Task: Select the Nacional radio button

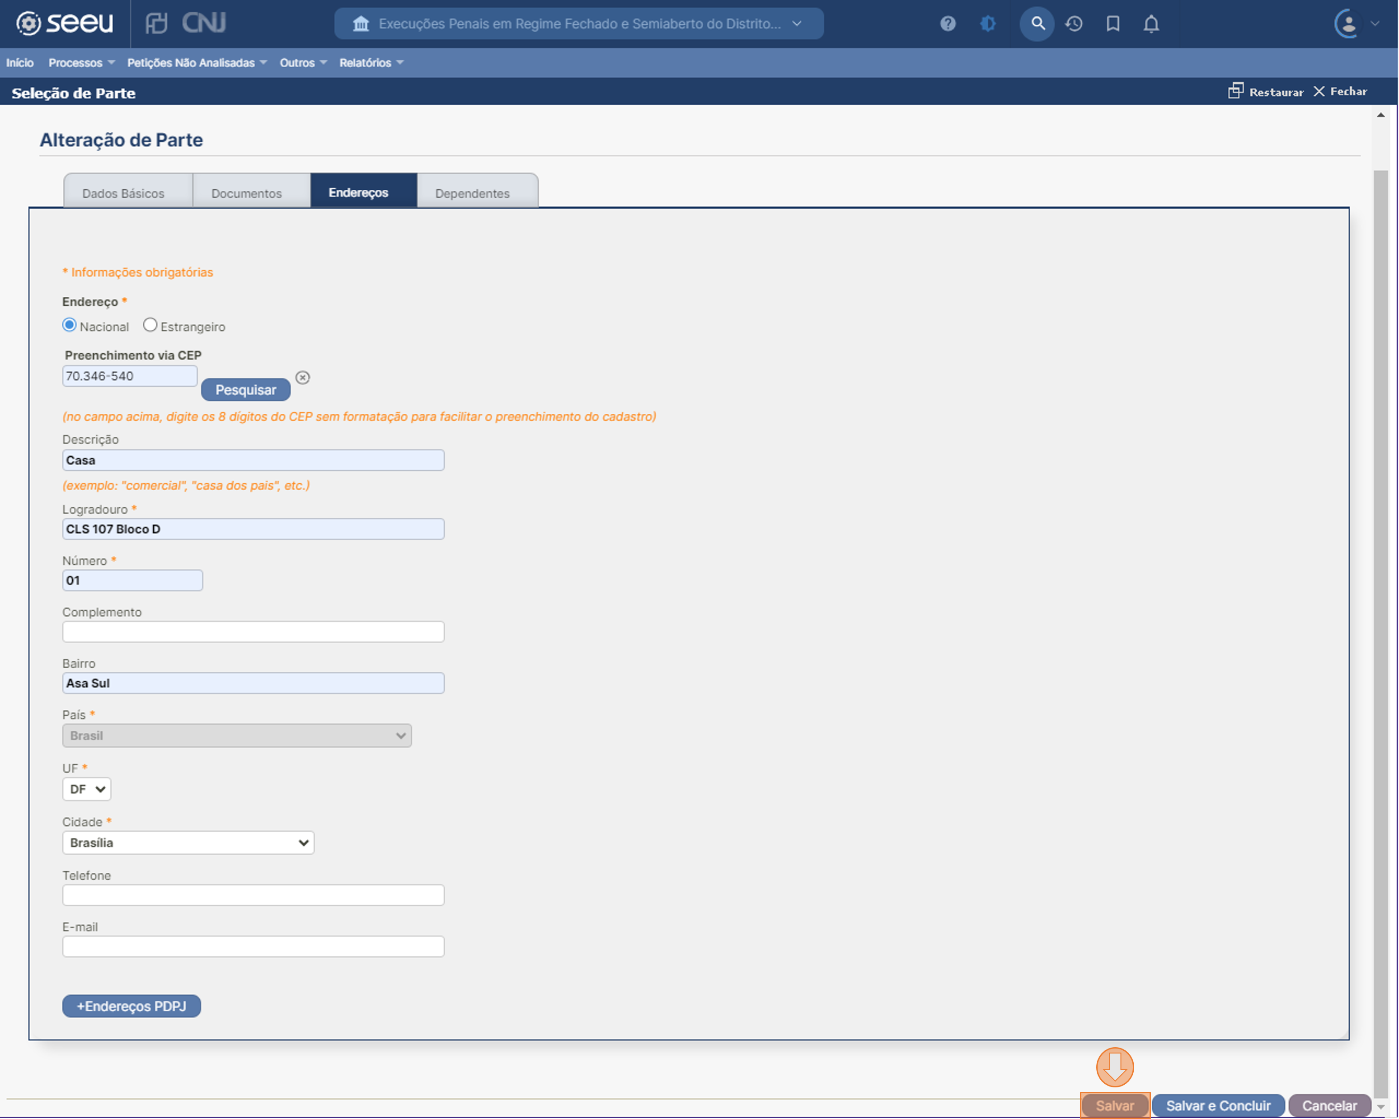Action: click(x=70, y=325)
